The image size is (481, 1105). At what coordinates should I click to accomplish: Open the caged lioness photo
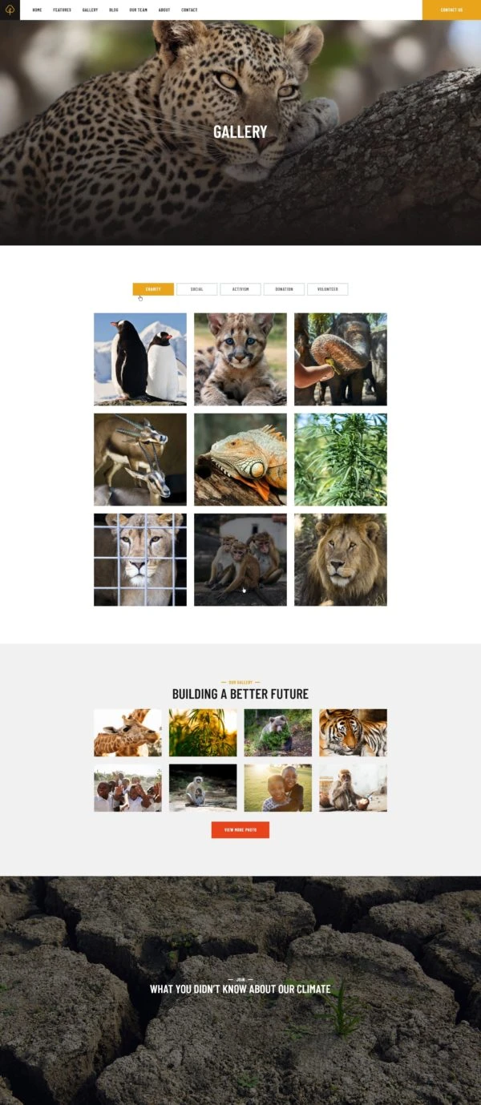[140, 559]
